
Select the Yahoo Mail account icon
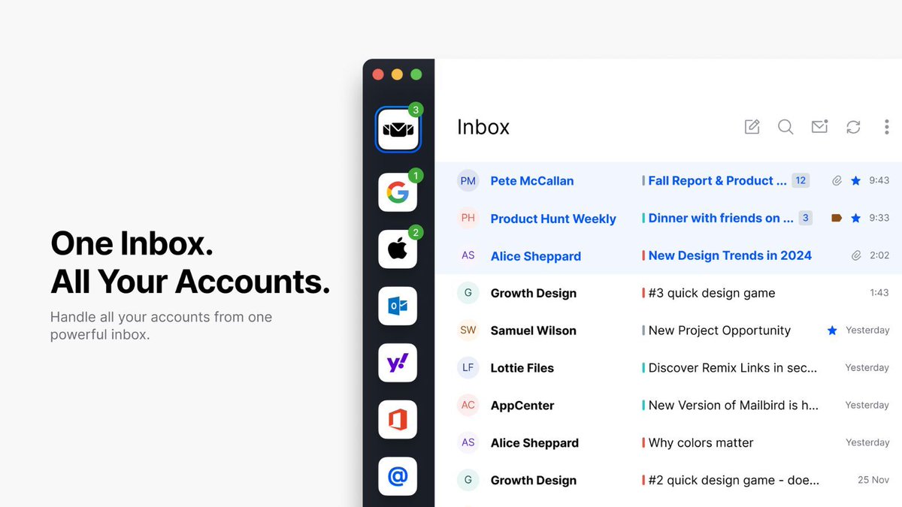[398, 363]
